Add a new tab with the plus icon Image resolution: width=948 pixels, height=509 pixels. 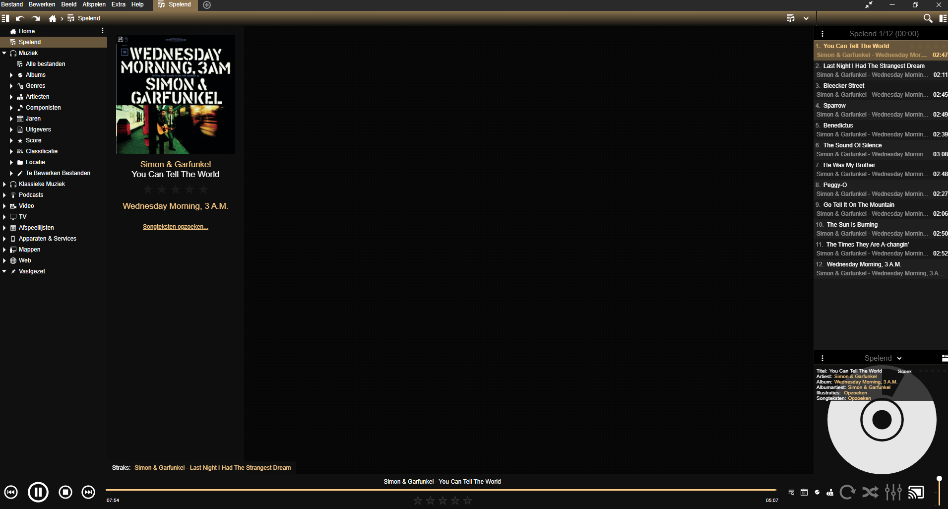click(207, 5)
